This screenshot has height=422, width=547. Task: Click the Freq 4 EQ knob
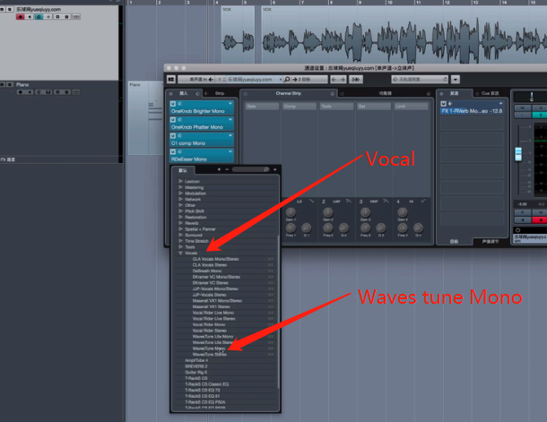pyautogui.click(x=403, y=228)
